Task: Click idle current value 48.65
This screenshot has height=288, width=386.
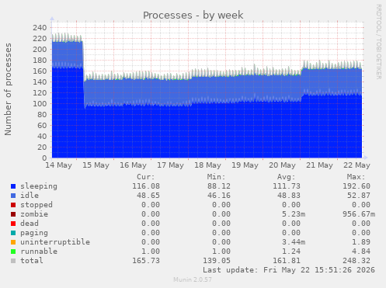Action: pos(148,196)
